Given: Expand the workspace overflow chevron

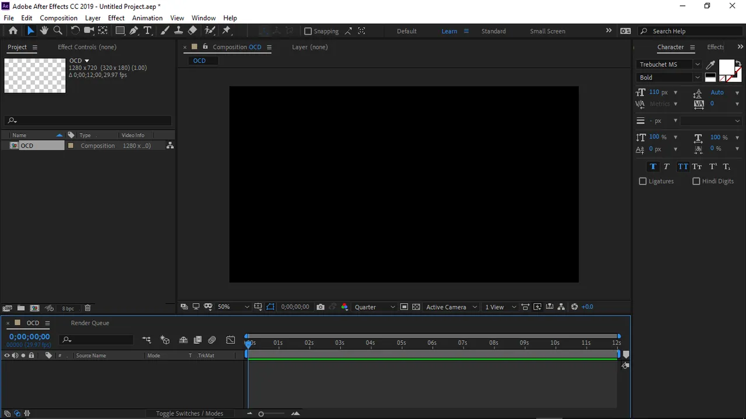Looking at the screenshot, I should pyautogui.click(x=608, y=31).
